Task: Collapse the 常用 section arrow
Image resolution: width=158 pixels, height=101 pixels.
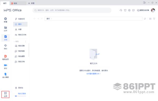Action: (14, 42)
